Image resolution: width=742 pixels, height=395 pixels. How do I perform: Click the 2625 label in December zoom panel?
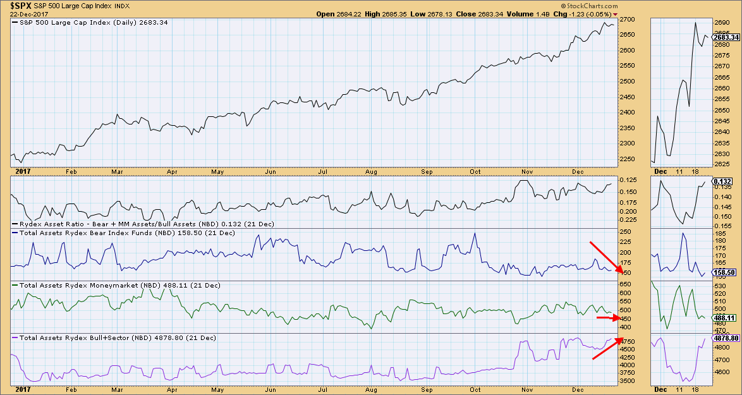pos(721,165)
